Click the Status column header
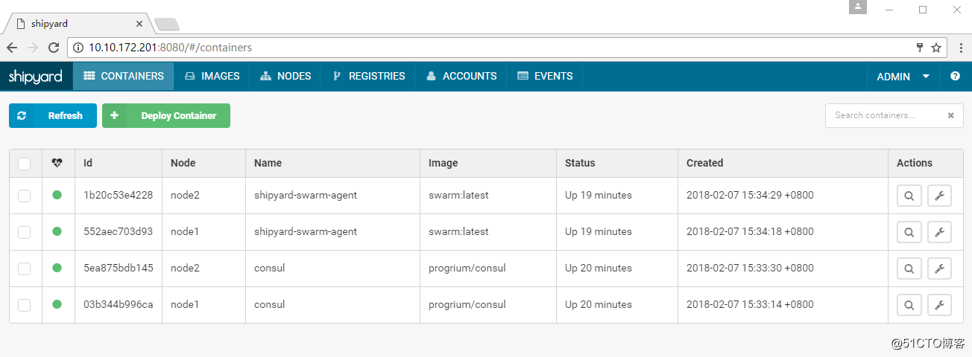972x357 pixels. (580, 163)
